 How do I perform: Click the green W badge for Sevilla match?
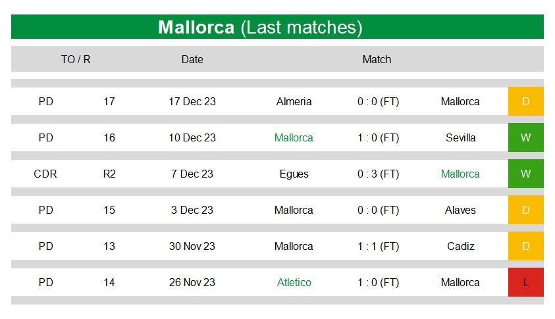[x=525, y=137]
